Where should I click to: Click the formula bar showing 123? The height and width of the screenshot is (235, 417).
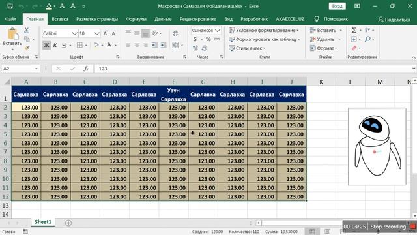point(253,69)
